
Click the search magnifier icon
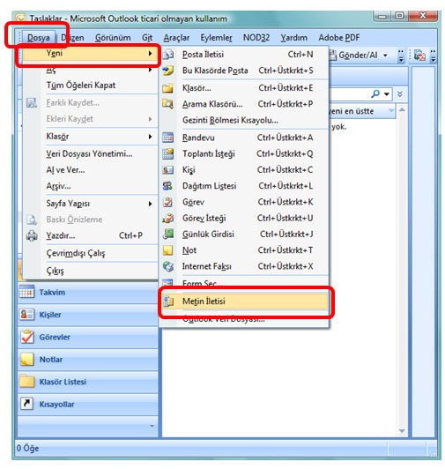375,94
